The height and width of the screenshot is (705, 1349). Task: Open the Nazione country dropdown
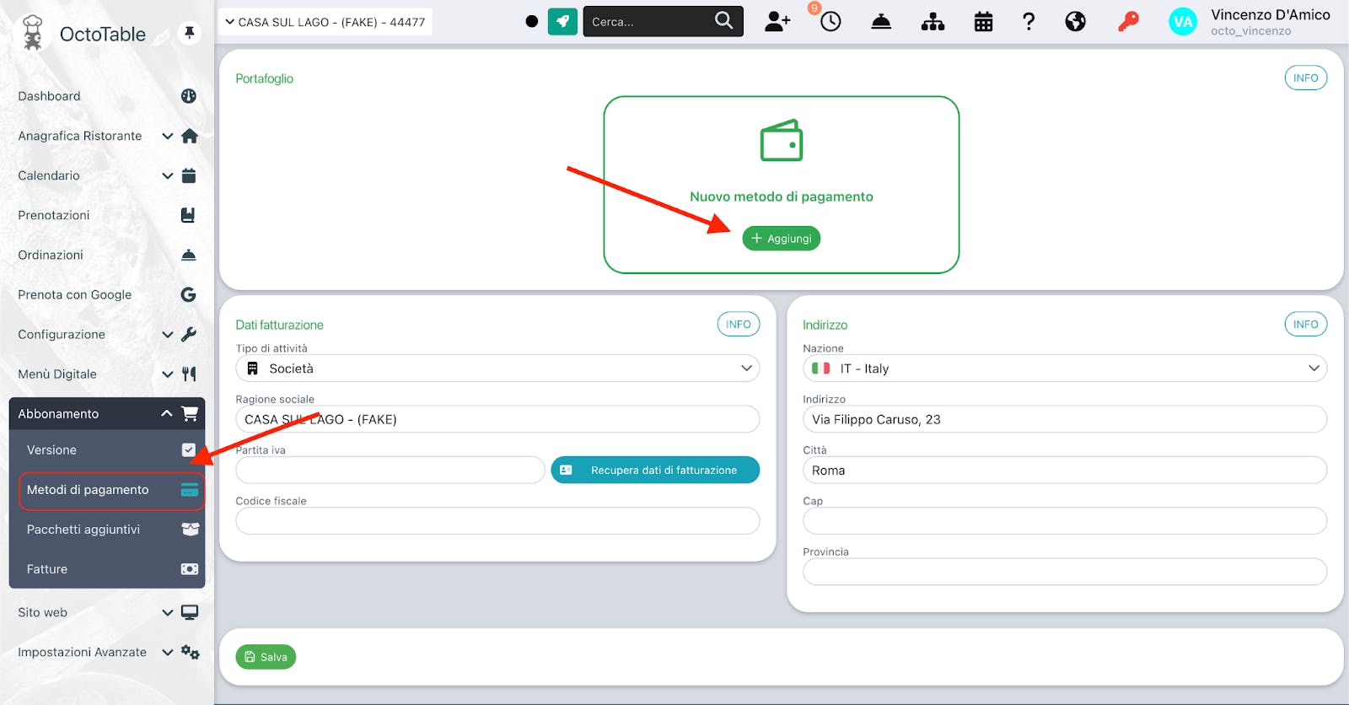coord(1065,369)
